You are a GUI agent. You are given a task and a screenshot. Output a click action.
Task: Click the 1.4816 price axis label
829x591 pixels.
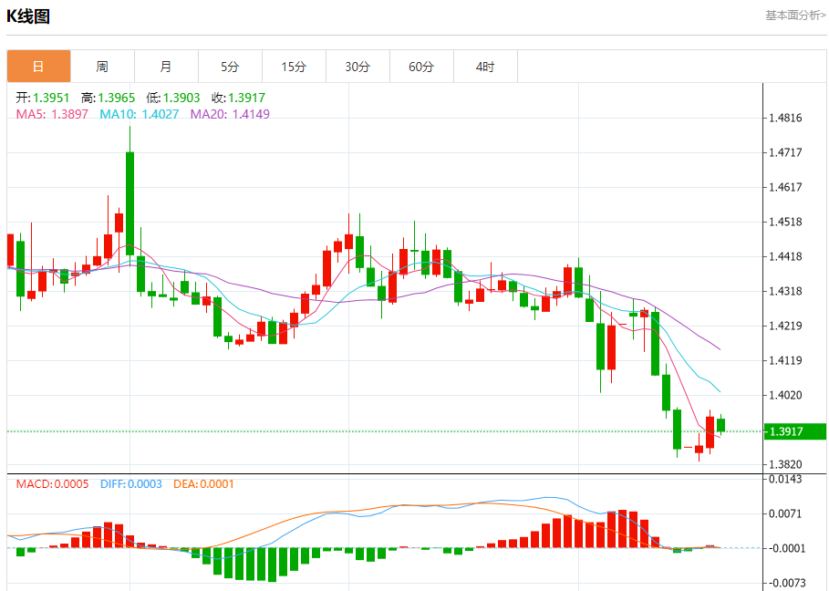[x=785, y=118]
